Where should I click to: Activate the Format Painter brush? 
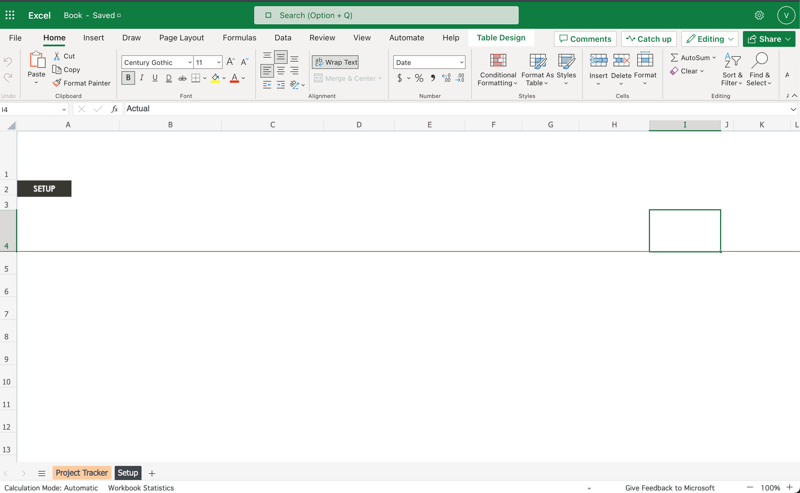tap(82, 83)
